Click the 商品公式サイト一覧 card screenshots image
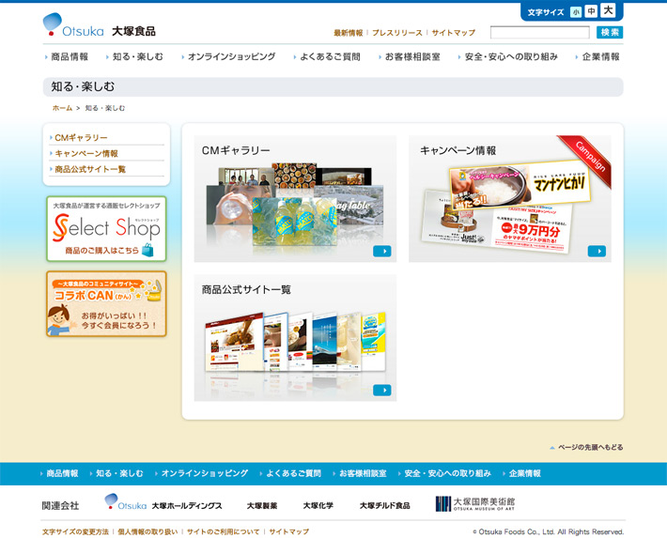667x538 pixels. pos(295,343)
